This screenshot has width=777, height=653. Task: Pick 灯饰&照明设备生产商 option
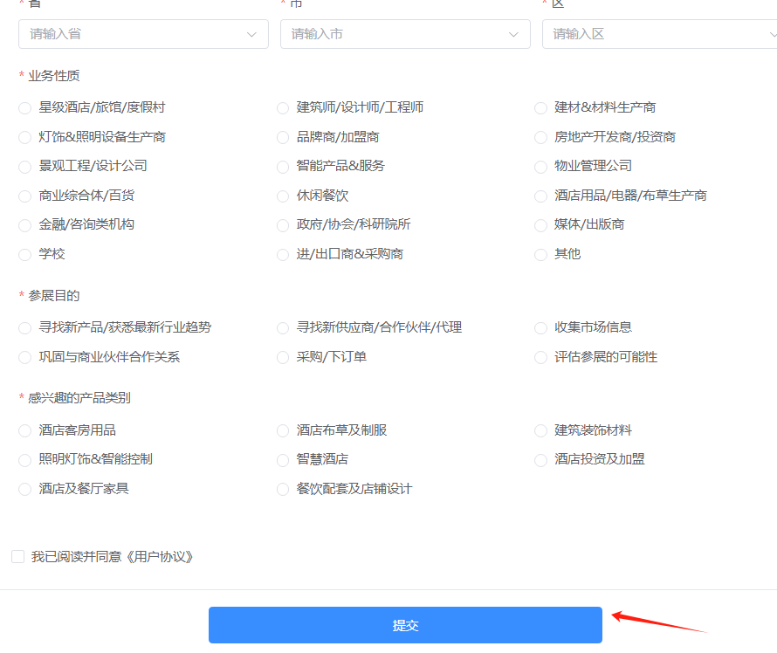25,137
